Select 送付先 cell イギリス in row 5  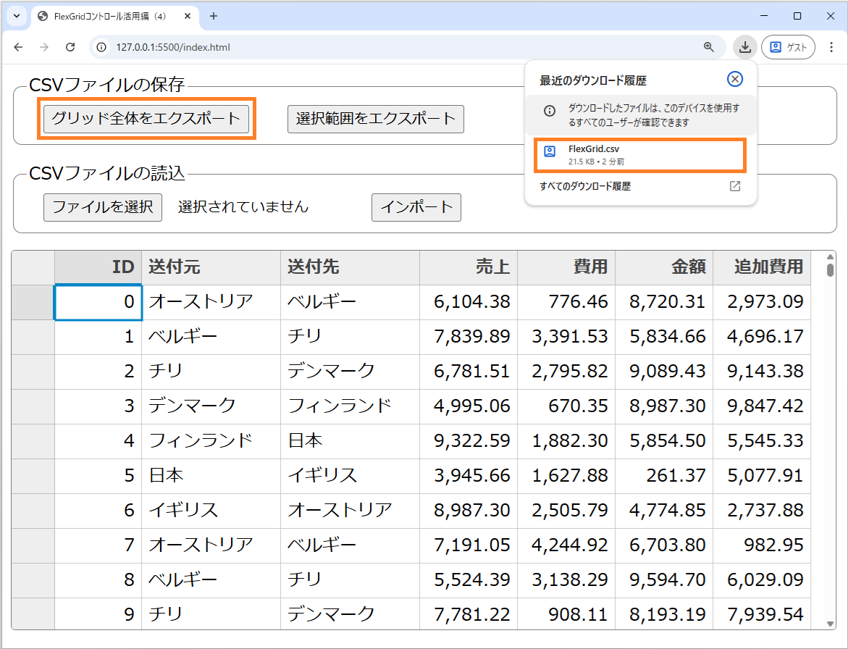click(x=350, y=475)
